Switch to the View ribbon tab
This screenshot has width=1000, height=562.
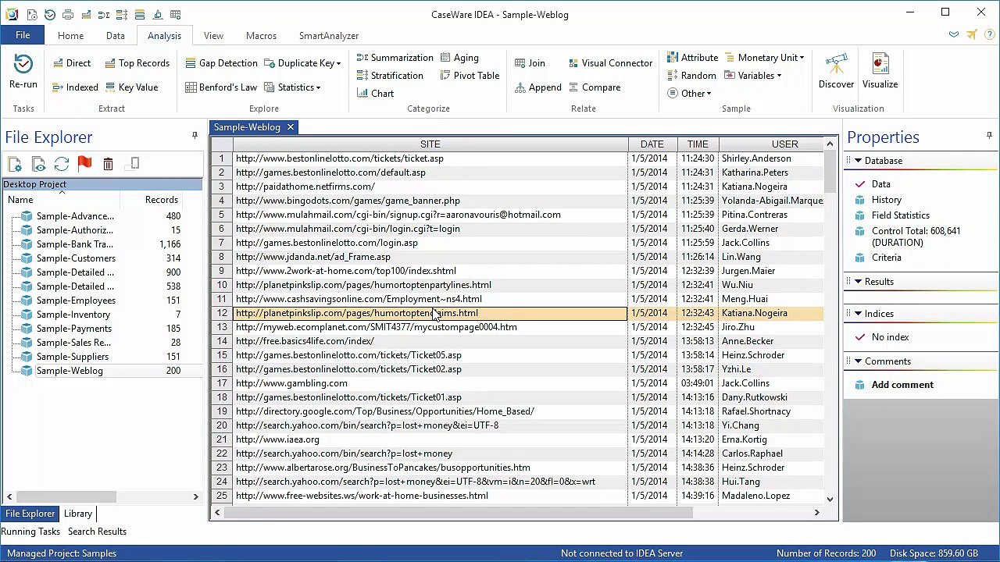click(x=213, y=36)
